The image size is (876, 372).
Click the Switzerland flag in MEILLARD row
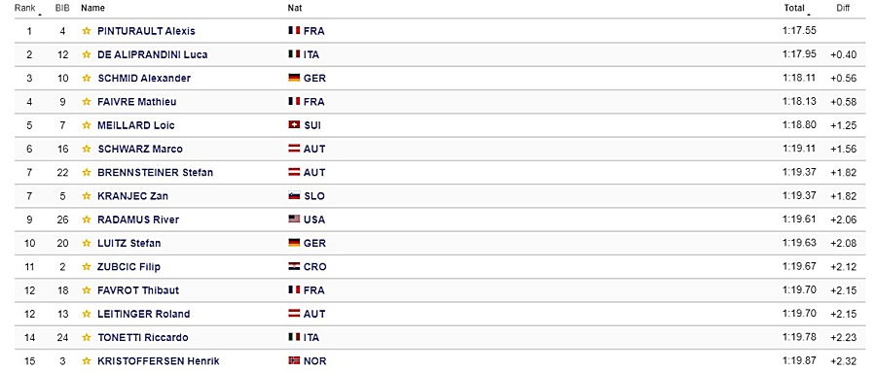[x=294, y=125]
